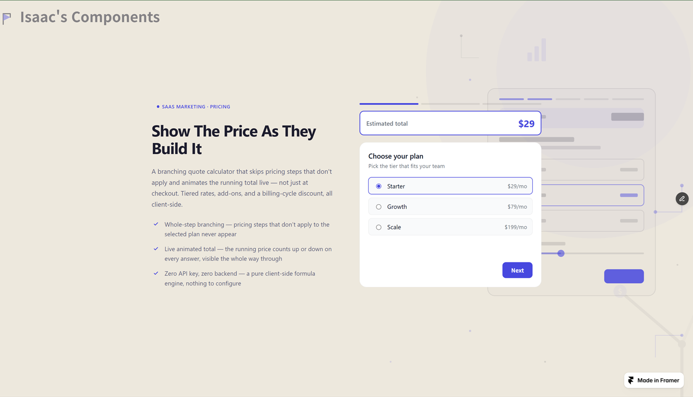Click the second progress step segment
Viewport: 693px width, 397px height.
click(450, 104)
